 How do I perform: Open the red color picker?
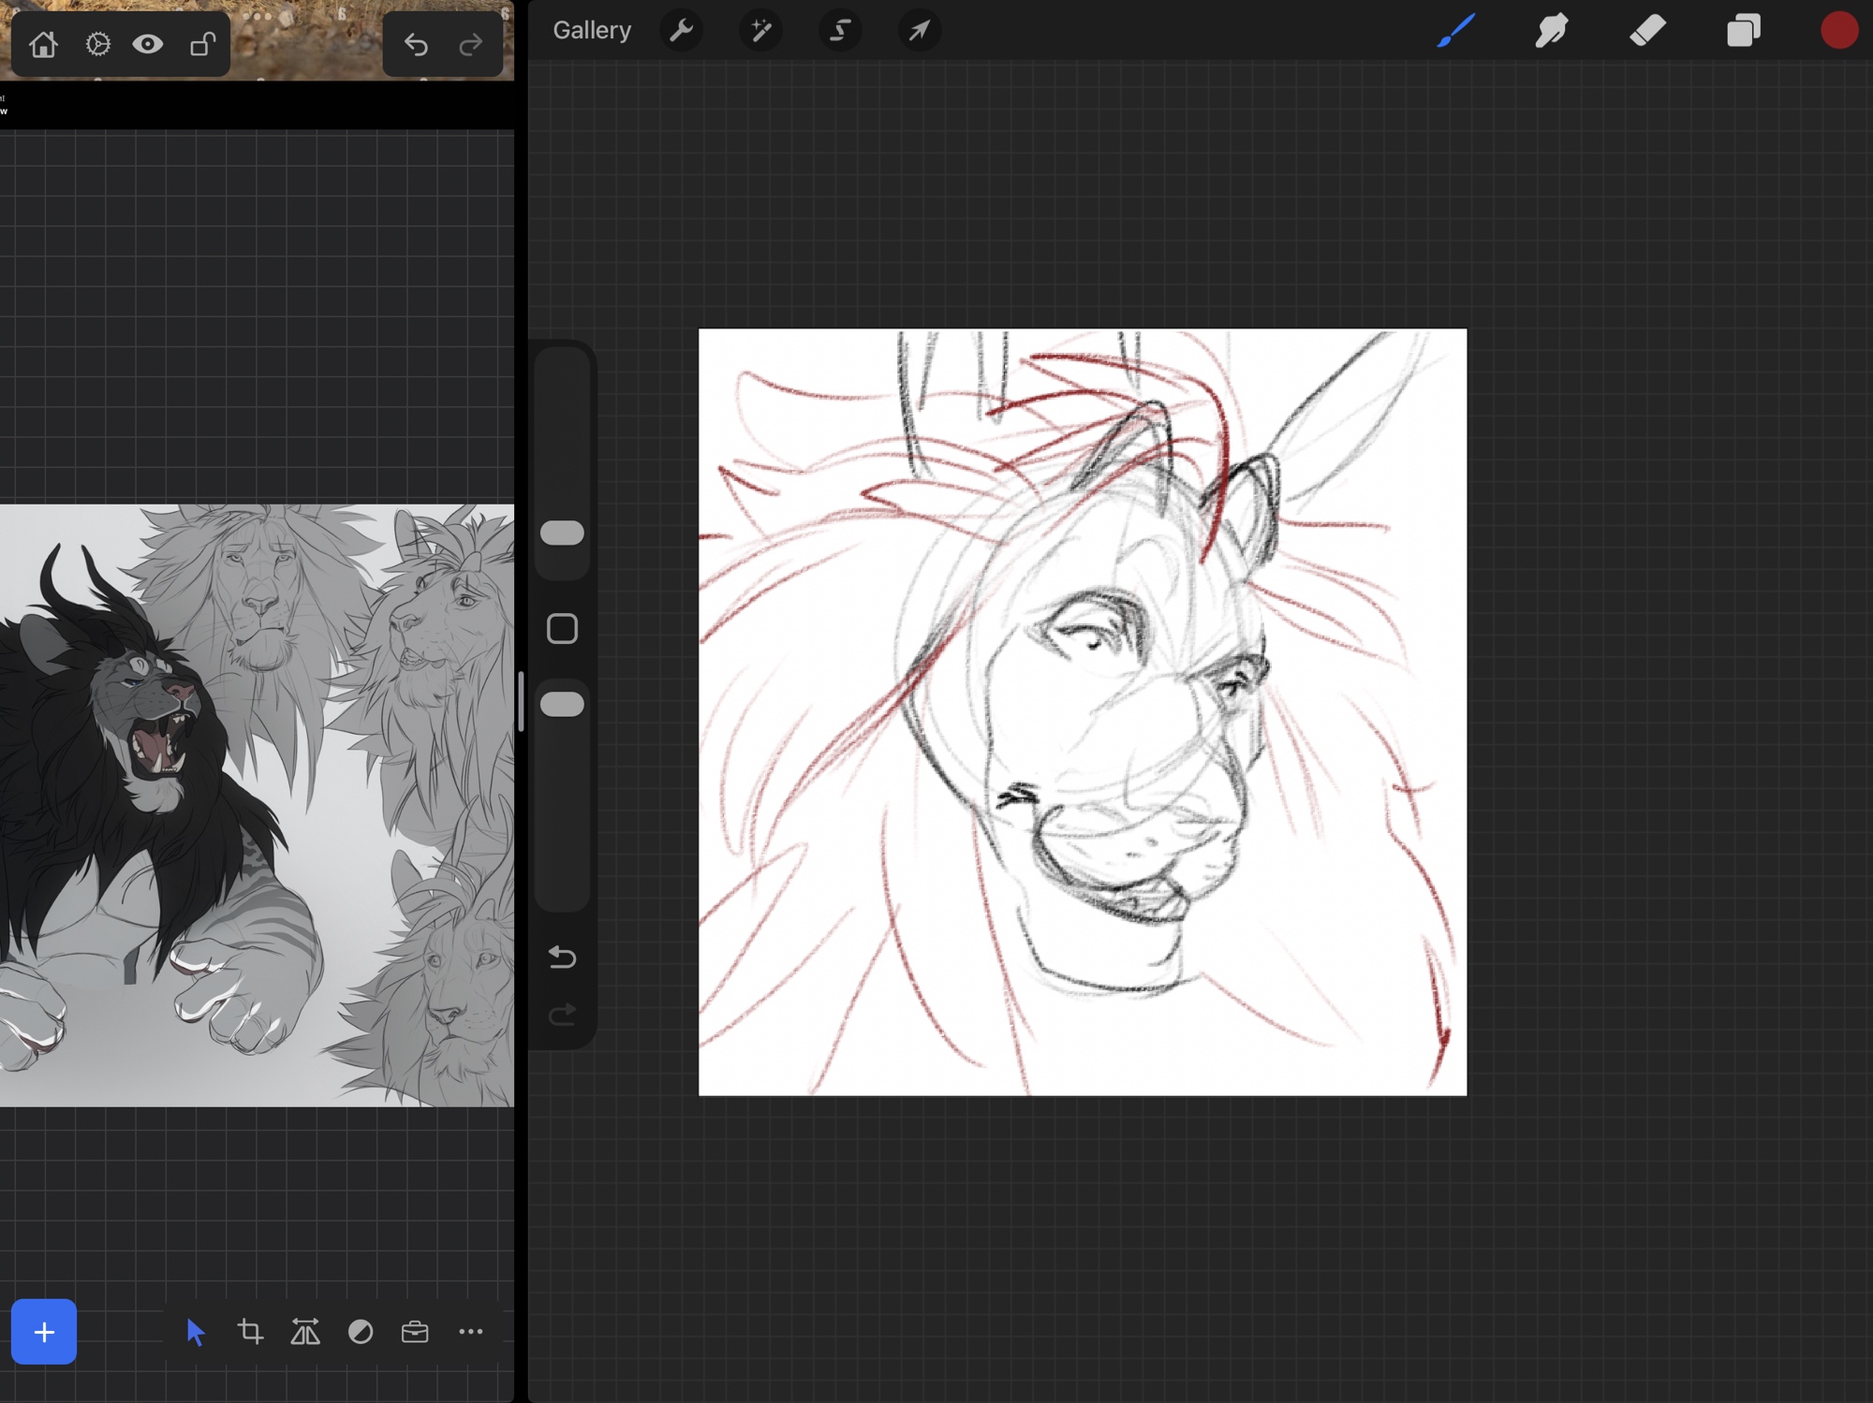pyautogui.click(x=1838, y=31)
